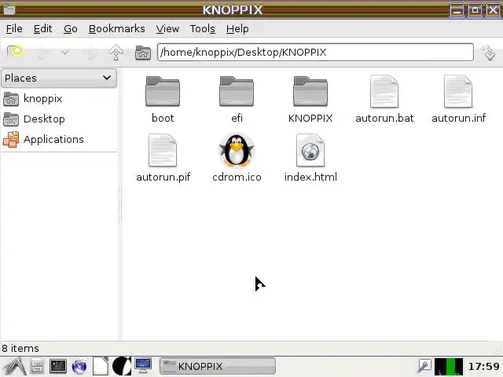Click the 17:59 clock

click(x=484, y=366)
